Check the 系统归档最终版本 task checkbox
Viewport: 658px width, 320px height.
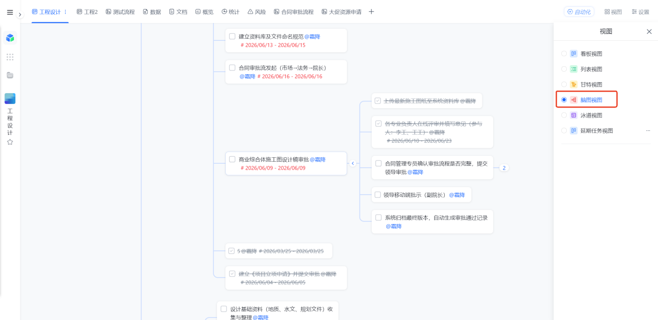pos(378,217)
